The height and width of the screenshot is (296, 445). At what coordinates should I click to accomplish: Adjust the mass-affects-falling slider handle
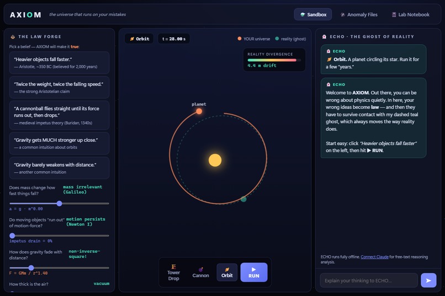pos(59,203)
